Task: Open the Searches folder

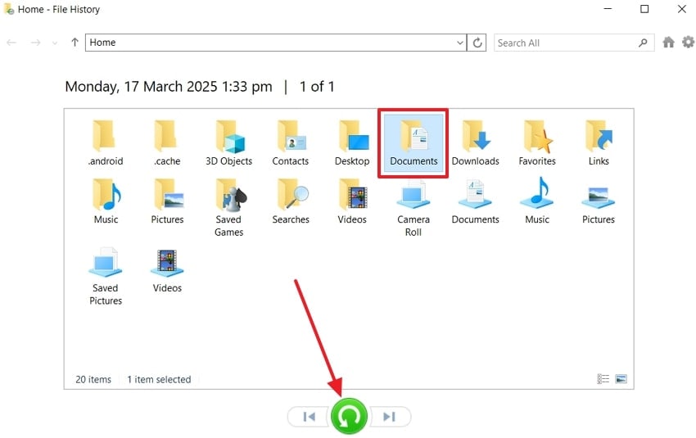Action: pos(291,201)
